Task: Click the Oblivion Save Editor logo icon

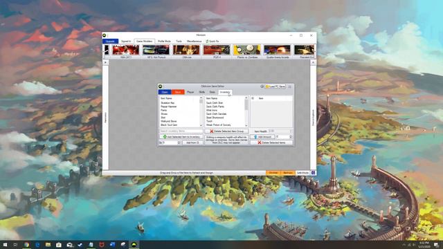Action: [x=161, y=86]
